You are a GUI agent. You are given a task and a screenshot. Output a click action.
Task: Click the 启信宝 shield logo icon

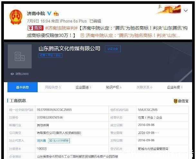pyautogui.click(x=175, y=101)
